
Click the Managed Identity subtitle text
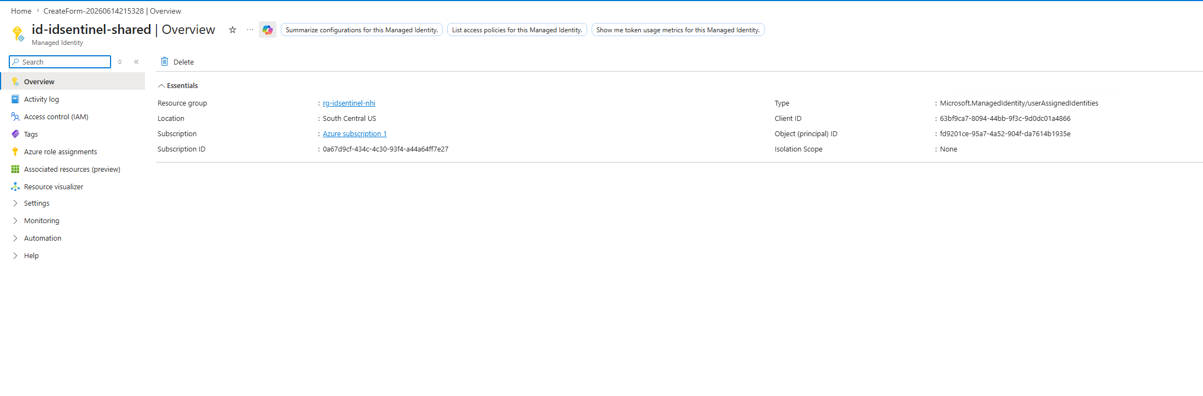pyautogui.click(x=57, y=43)
